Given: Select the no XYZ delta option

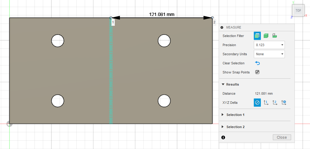Looking at the screenshot, I should 257,103.
